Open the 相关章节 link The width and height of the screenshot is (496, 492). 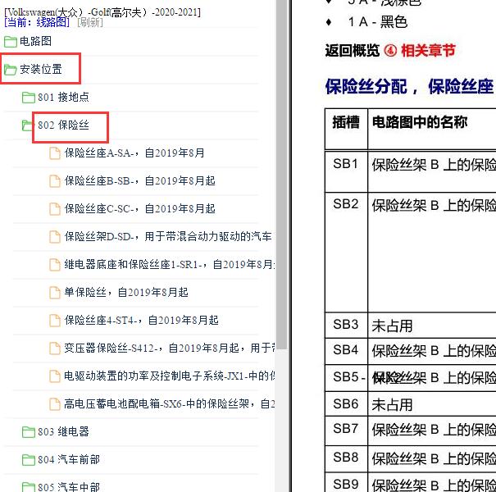428,51
